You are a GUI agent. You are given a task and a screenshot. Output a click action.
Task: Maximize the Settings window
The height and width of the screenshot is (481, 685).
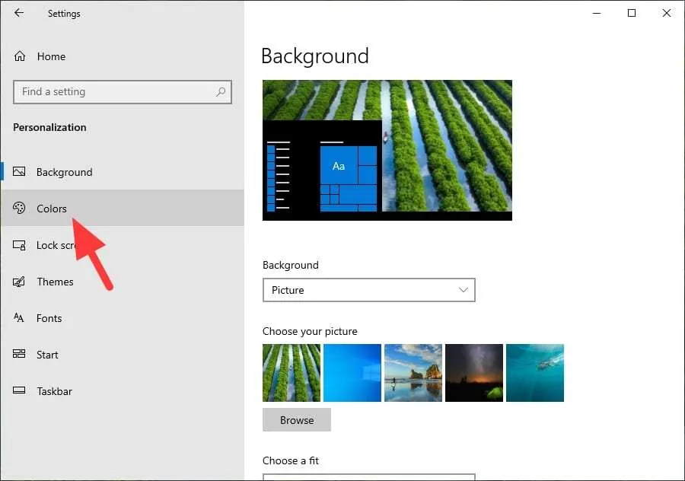(632, 13)
